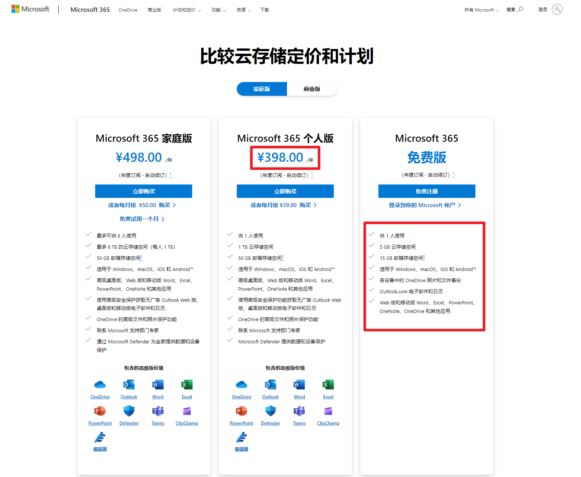
Task: Click the '1 TB 云存储空间' feature text
Action: (256, 247)
